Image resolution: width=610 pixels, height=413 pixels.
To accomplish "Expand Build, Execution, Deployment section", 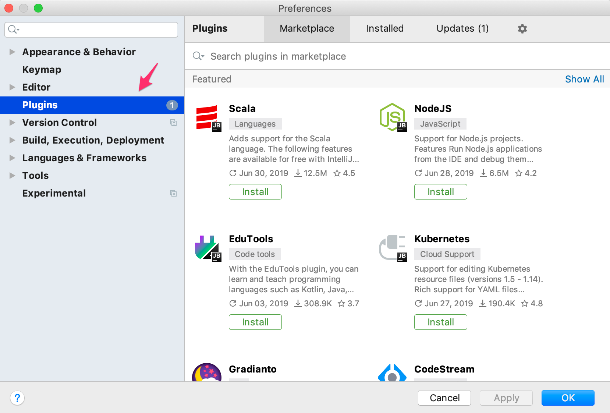I will (x=12, y=140).
